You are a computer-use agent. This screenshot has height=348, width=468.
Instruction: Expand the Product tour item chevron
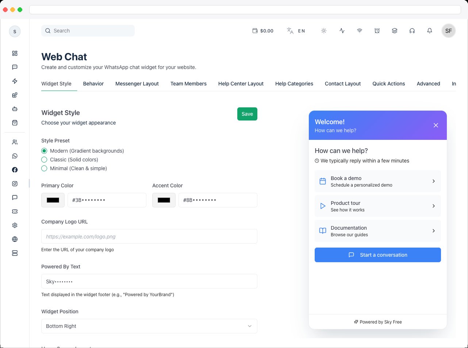(433, 206)
